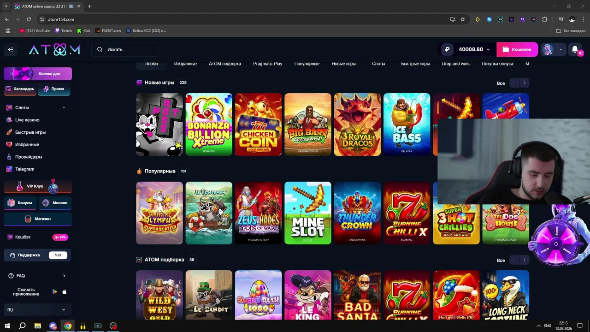Open the YouTube bookmark

[x=35, y=30]
